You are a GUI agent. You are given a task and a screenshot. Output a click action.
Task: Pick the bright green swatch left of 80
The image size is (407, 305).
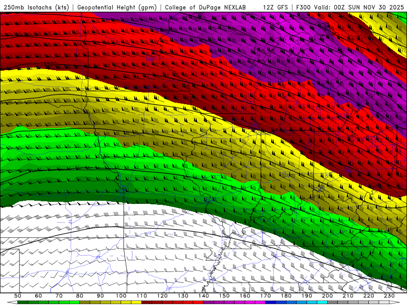(x=74, y=302)
